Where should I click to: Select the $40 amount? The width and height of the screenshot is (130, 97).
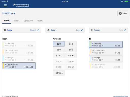71,44
